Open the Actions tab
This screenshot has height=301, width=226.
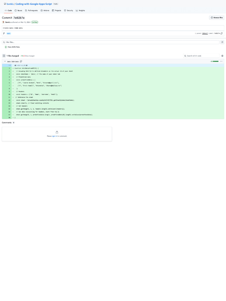click(45, 11)
